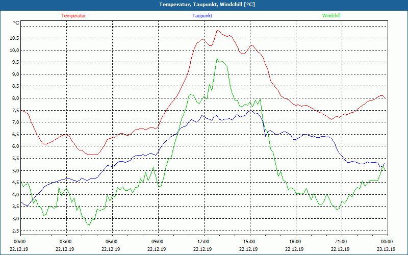Click the green windchill peak near 13:00

point(217,58)
